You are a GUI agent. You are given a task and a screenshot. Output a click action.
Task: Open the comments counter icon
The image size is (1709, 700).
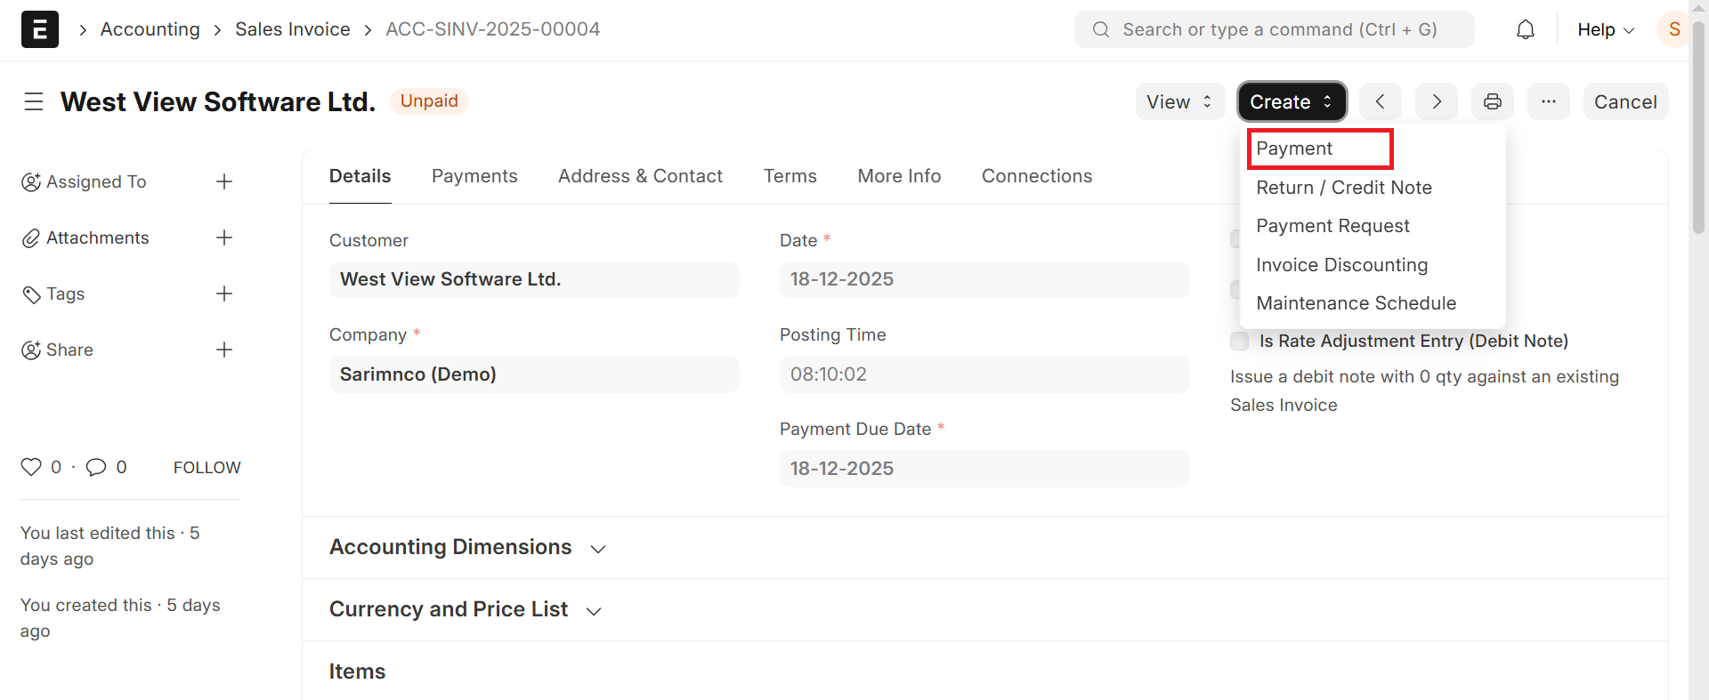[97, 466]
